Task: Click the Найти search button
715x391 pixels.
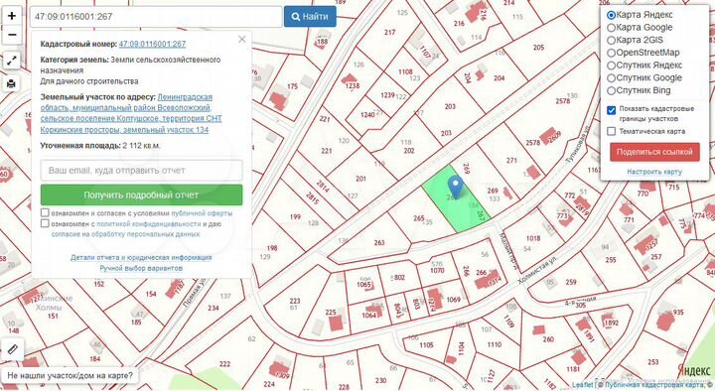Action: click(x=310, y=17)
